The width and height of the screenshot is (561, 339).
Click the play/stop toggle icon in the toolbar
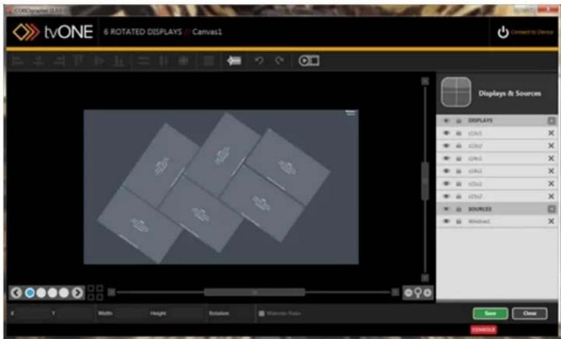pyautogui.click(x=309, y=61)
